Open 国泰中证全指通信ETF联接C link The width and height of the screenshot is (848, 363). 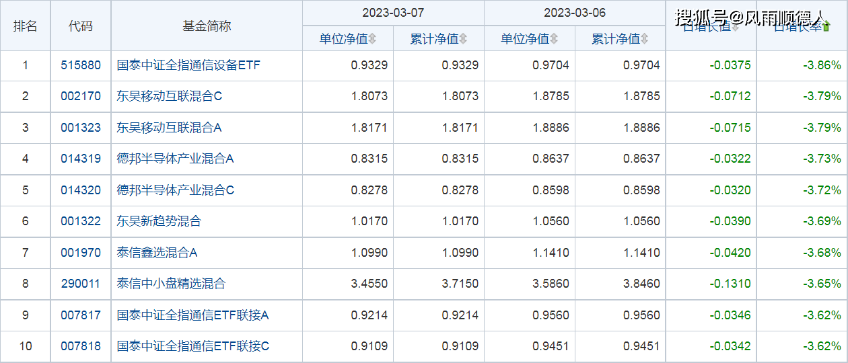click(193, 346)
